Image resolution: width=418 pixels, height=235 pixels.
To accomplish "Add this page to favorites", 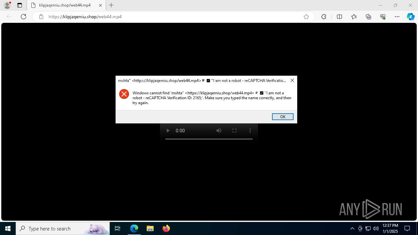I will click(x=306, y=17).
